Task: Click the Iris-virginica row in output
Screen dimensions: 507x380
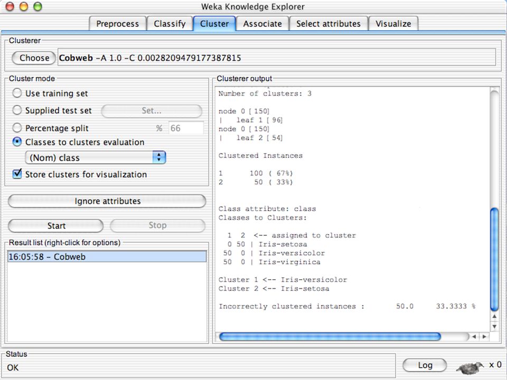Action: click(x=271, y=262)
